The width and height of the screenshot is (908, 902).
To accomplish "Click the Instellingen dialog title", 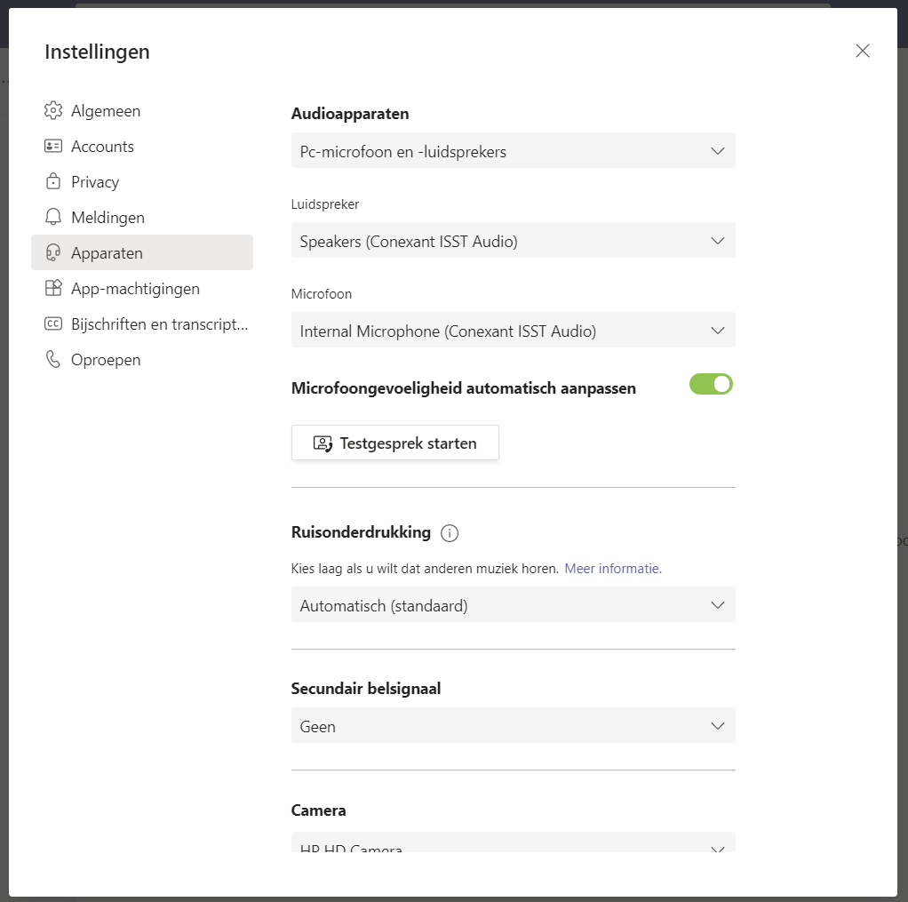I will pyautogui.click(x=98, y=52).
